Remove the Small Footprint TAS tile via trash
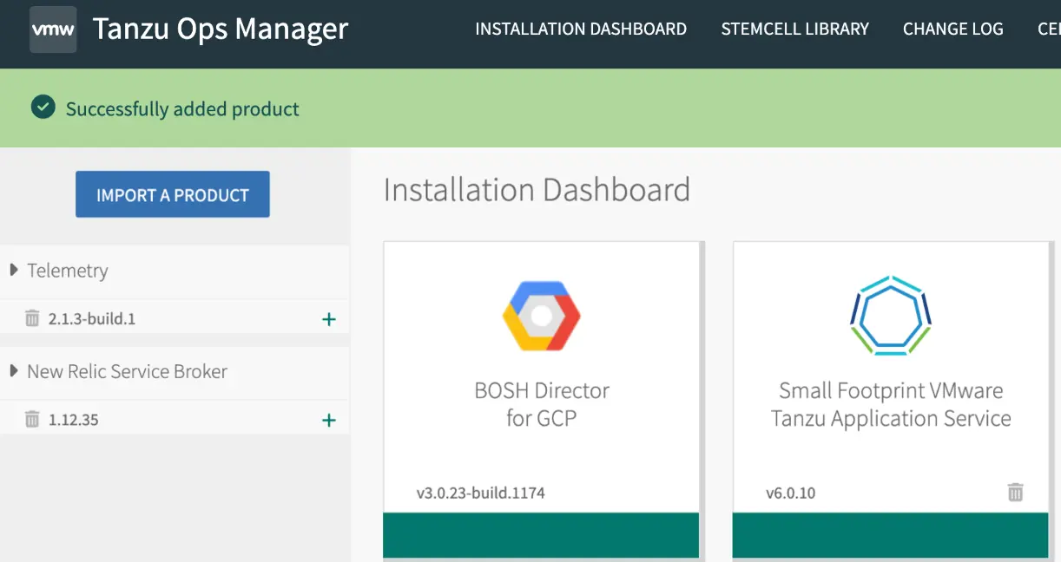The width and height of the screenshot is (1061, 562). [1015, 493]
